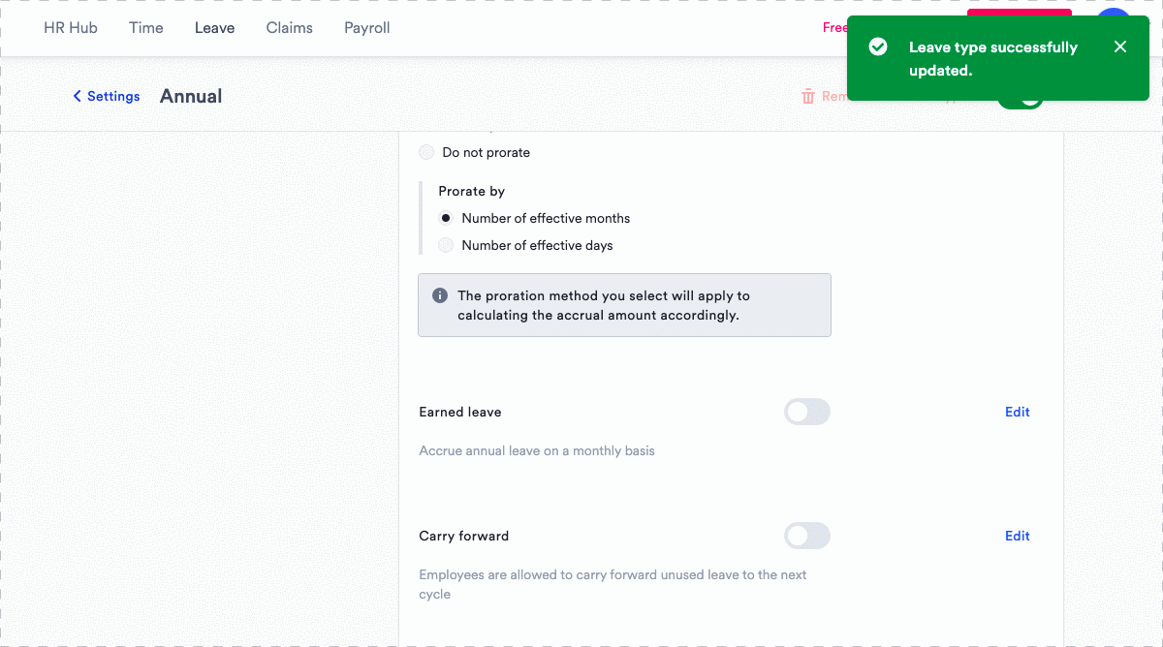
Task: Edit the Earned leave settings
Action: click(1018, 412)
